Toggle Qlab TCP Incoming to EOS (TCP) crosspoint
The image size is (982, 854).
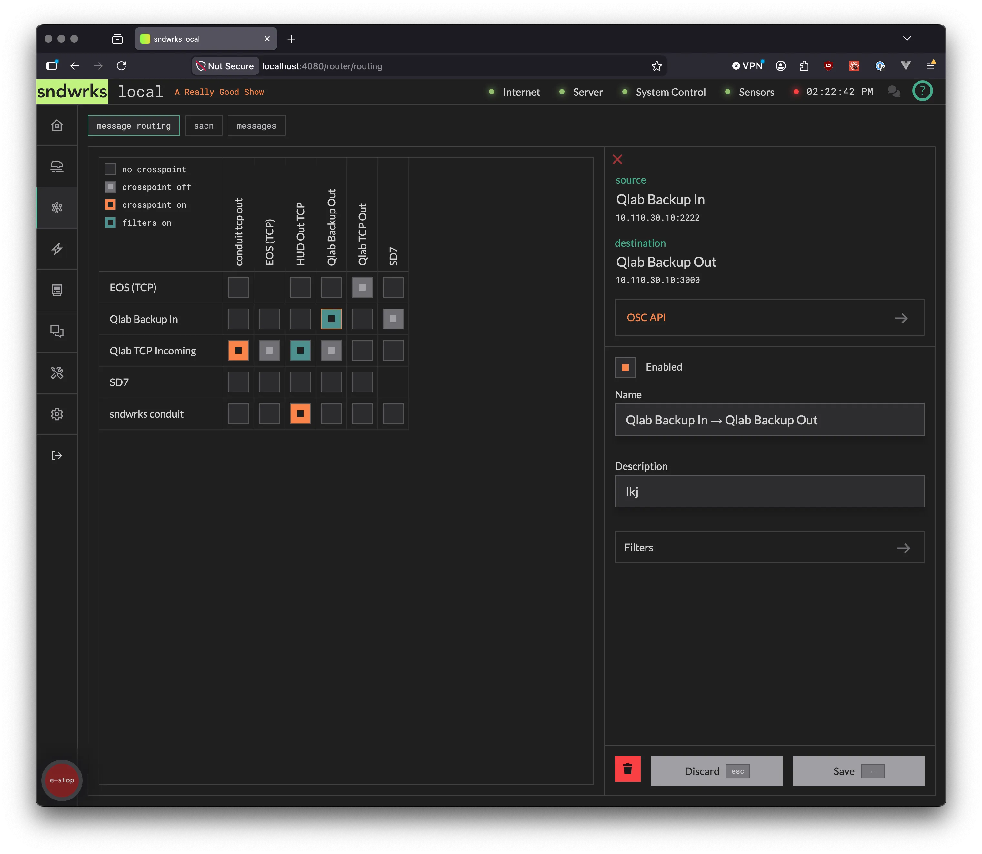[x=269, y=350]
